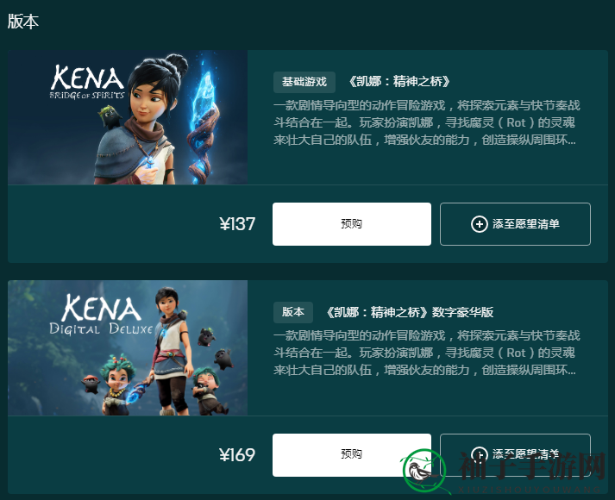Open the 《凯娜：精神之桥》数字豪华版 title
Image resolution: width=615 pixels, height=500 pixels.
[410, 312]
